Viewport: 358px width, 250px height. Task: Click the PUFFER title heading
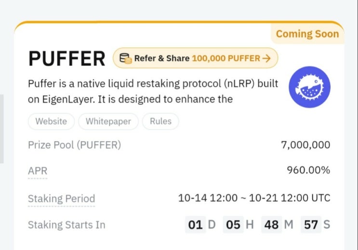67,59
